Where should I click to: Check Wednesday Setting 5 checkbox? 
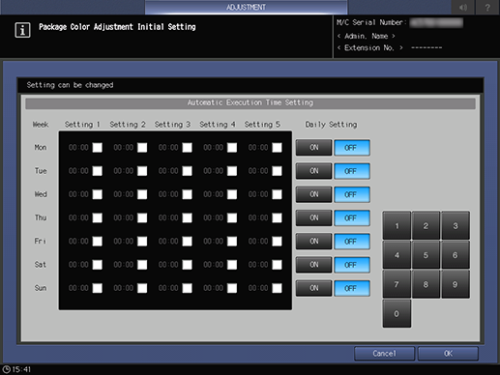pyautogui.click(x=277, y=194)
